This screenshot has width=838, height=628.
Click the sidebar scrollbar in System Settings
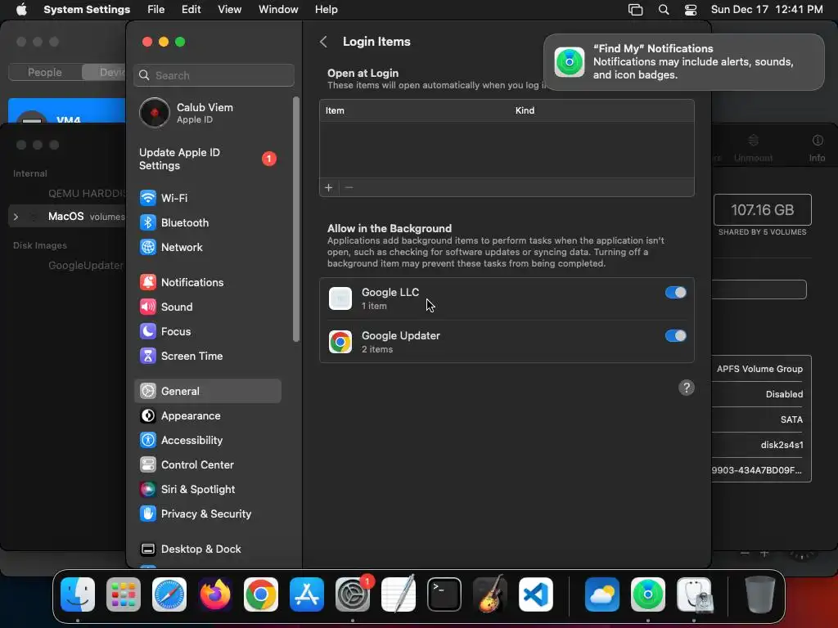[x=296, y=219]
